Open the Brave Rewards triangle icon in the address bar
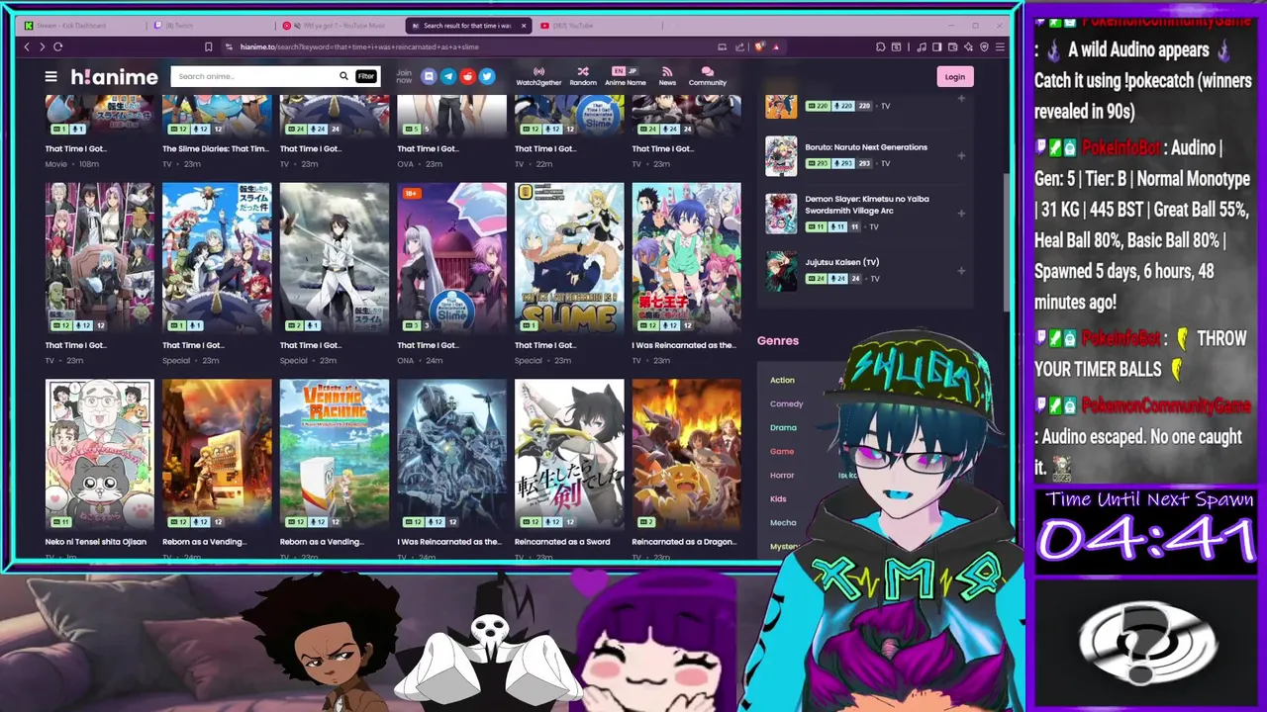This screenshot has height=712, width=1267. click(x=776, y=46)
